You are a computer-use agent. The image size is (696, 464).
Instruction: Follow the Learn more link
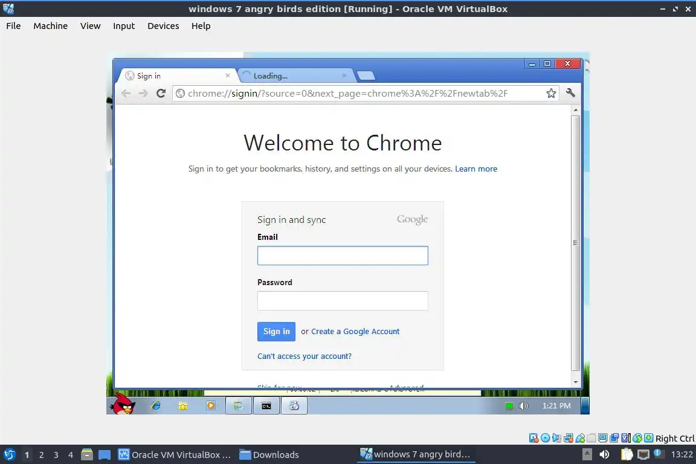coord(476,169)
